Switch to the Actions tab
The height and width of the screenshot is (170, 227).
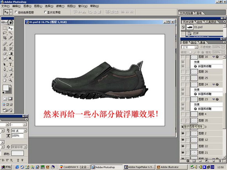tap(200, 22)
